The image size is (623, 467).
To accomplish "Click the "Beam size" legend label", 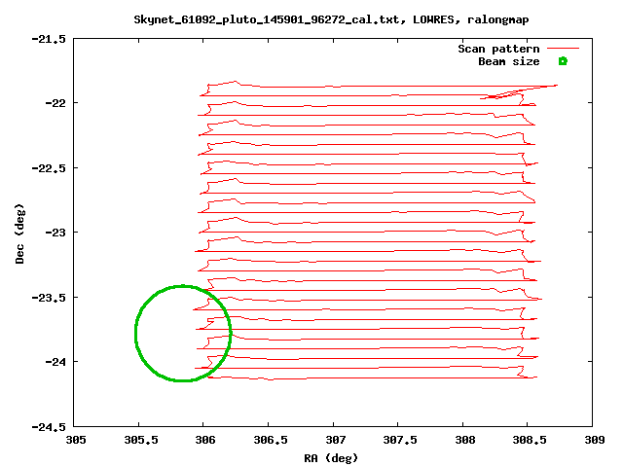I will (x=508, y=61).
